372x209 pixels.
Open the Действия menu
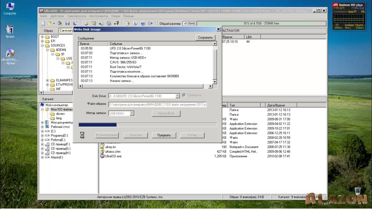tap(57, 16)
